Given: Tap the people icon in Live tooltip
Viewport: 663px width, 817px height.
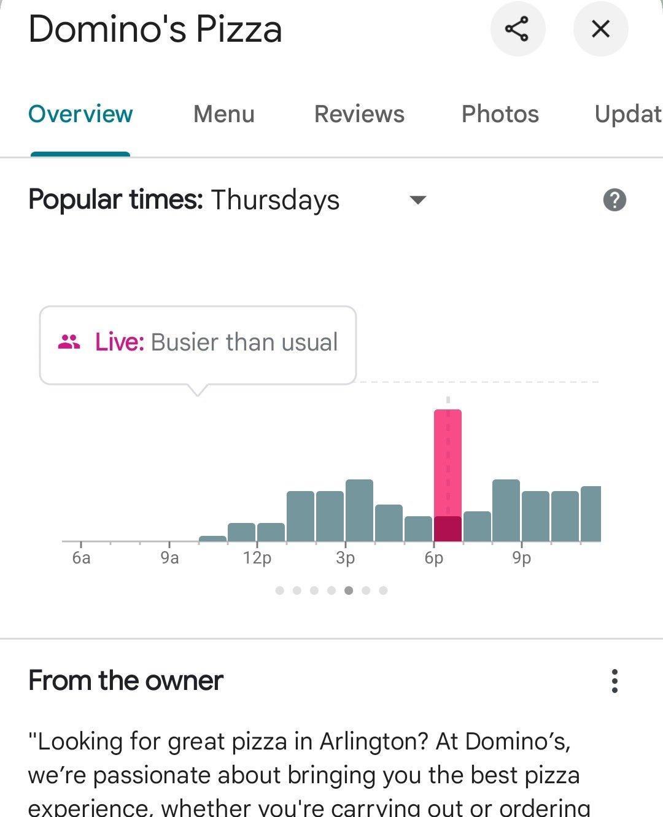Looking at the screenshot, I should point(69,342).
